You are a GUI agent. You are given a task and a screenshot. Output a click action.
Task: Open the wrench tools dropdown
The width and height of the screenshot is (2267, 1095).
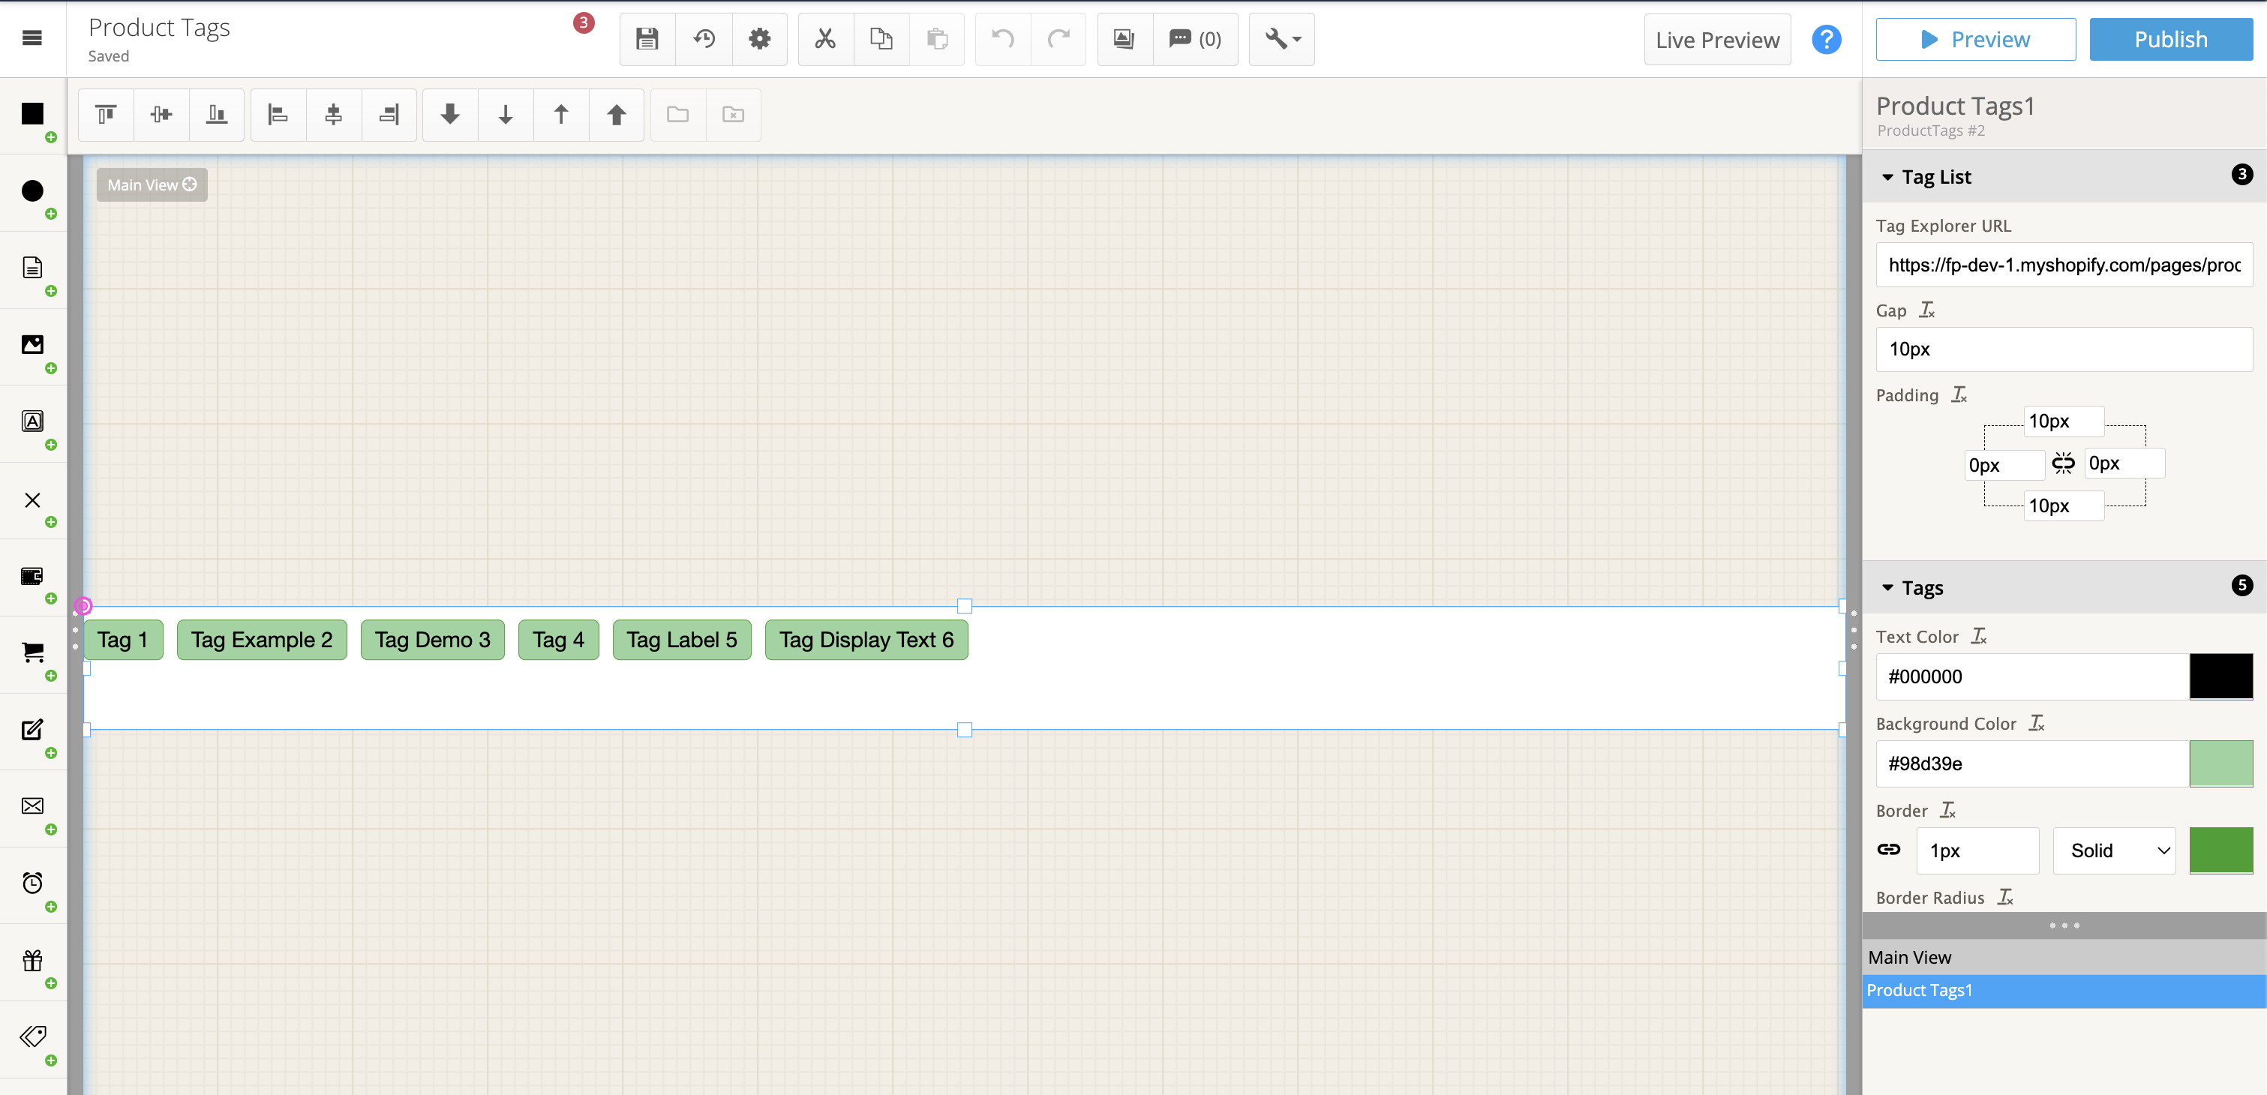pyautogui.click(x=1281, y=39)
